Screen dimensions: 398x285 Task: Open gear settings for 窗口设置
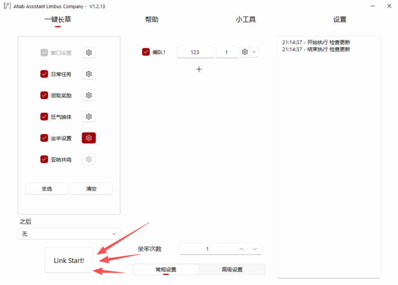point(89,53)
